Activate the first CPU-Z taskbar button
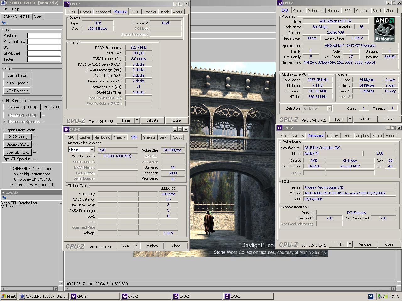This screenshot has height=301, width=402. pos(95,296)
